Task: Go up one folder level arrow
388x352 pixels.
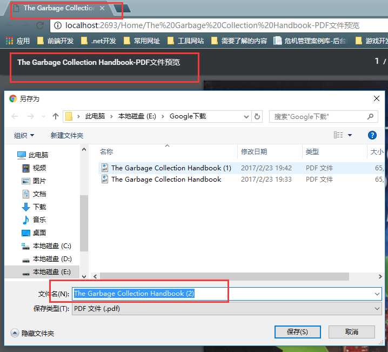Action: coord(56,116)
